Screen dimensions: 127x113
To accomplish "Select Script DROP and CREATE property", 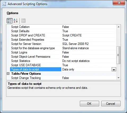I will pyautogui.click(x=28, y=35).
